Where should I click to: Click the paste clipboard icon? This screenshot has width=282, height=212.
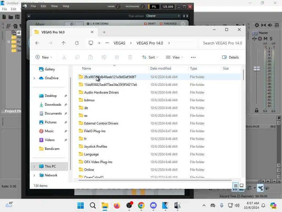point(91,57)
